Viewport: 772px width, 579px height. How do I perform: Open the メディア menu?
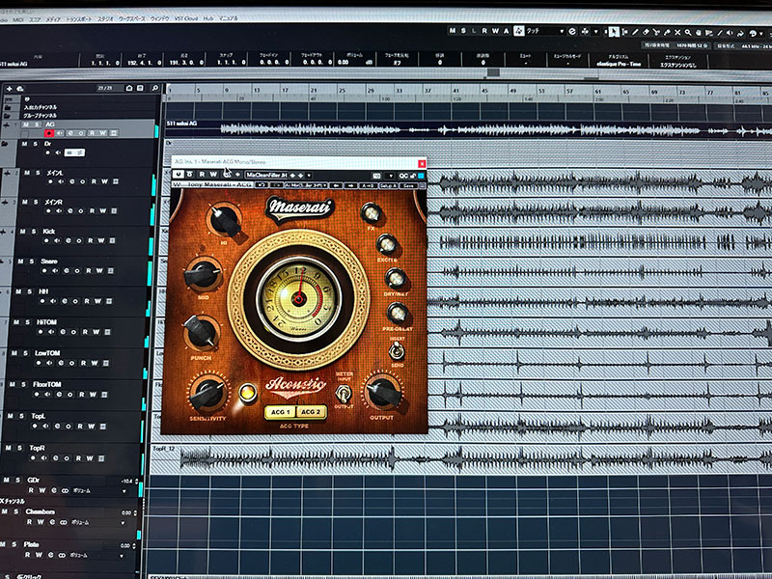53,19
